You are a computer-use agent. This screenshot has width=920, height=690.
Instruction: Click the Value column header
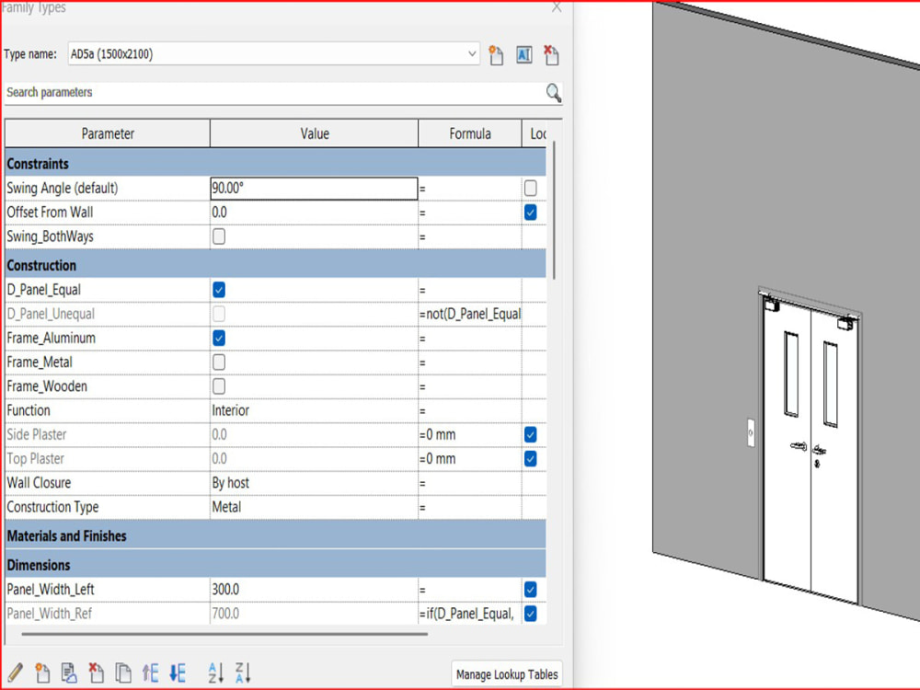pos(314,133)
